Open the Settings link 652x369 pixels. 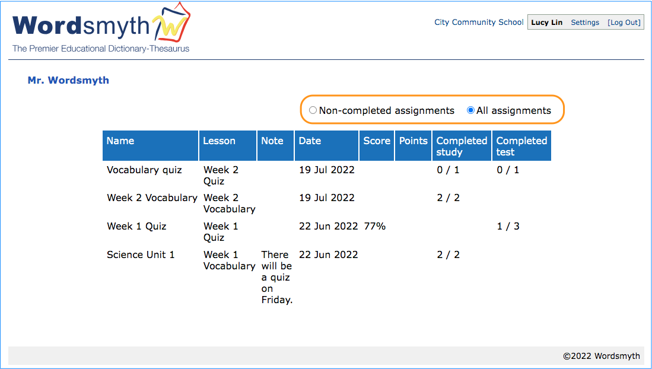pyautogui.click(x=585, y=23)
